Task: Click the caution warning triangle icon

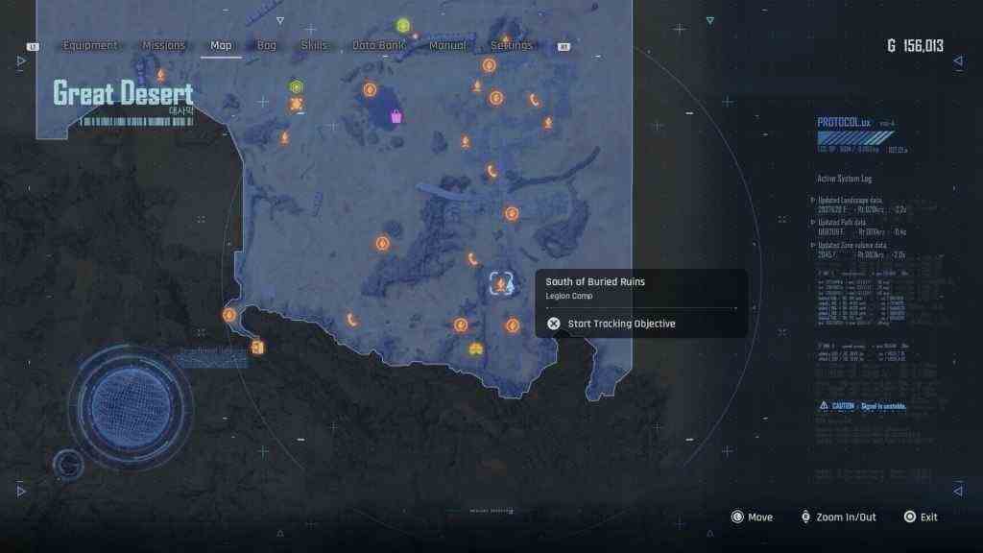Action: [x=824, y=406]
